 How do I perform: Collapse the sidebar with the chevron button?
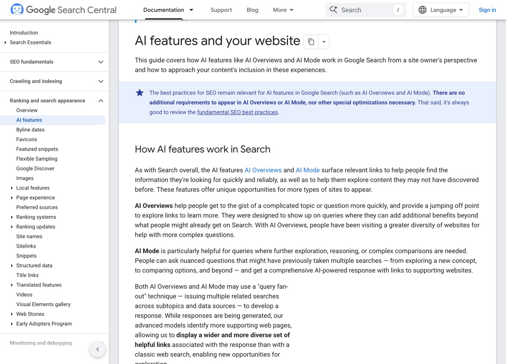(97, 349)
